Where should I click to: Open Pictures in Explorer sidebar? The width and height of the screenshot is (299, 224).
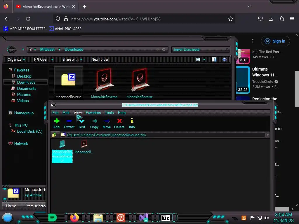click(x=24, y=94)
